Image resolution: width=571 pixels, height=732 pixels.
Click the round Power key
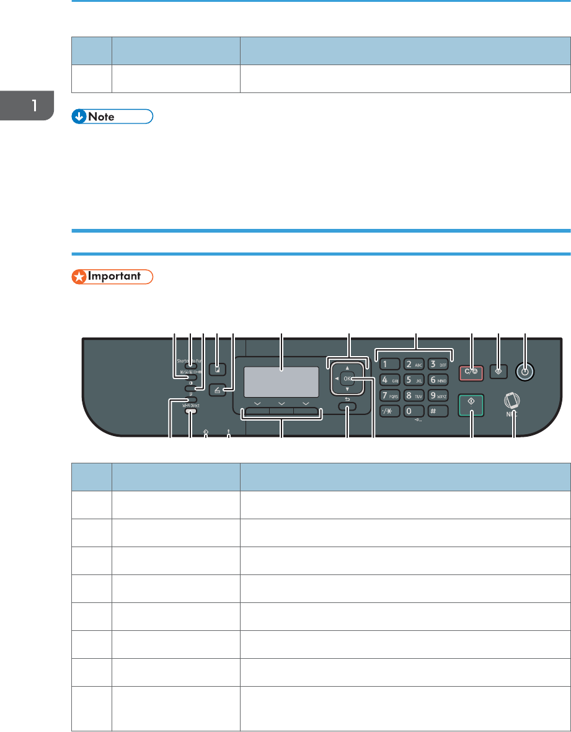[x=525, y=372]
